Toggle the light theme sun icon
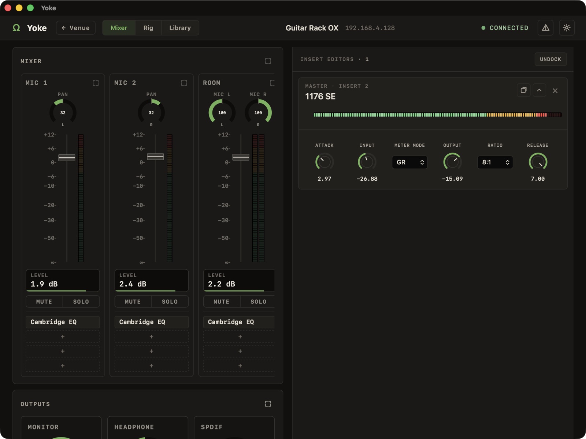This screenshot has width=586, height=439. pyautogui.click(x=567, y=28)
